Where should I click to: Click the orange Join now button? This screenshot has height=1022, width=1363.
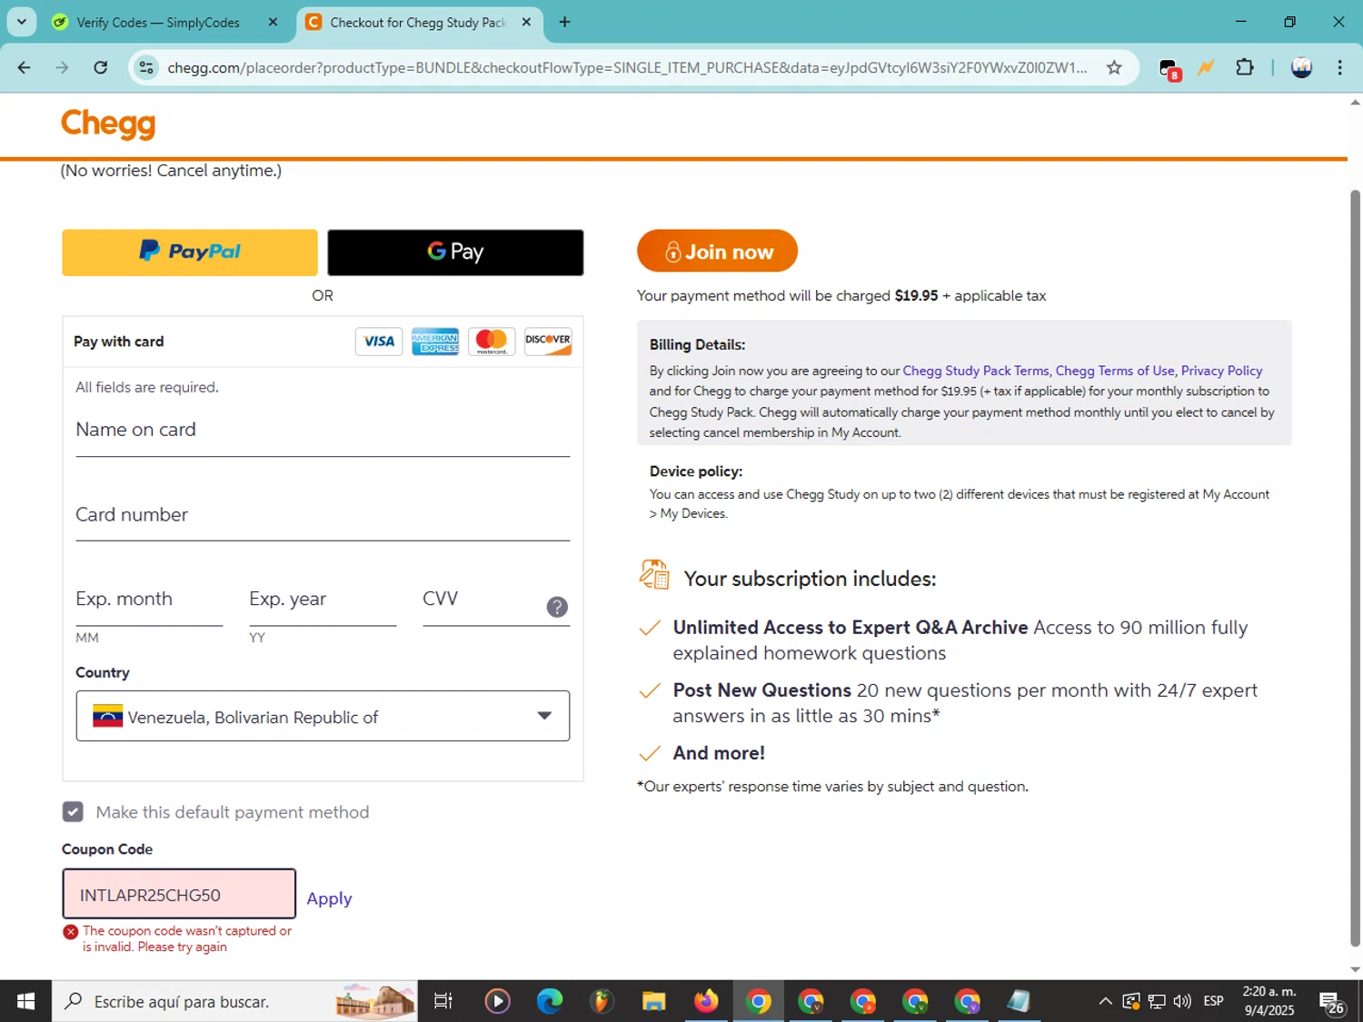[x=717, y=252]
